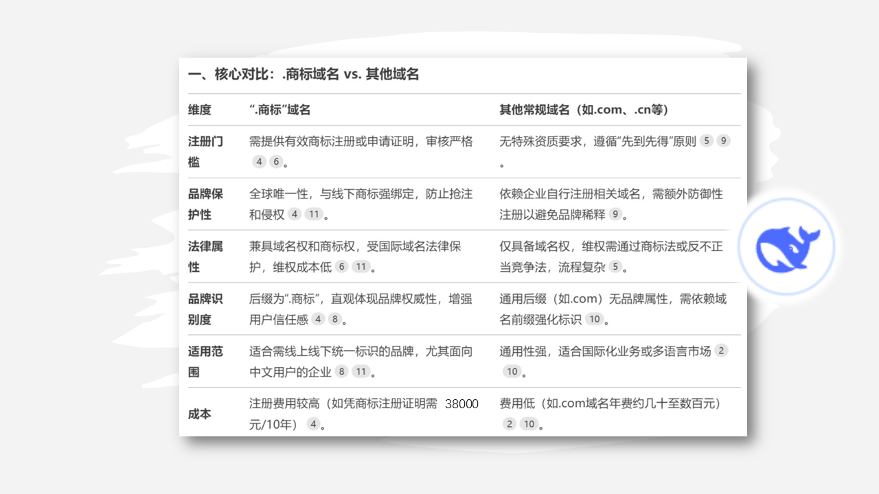Click citation badge 4 in the 成本 row
The width and height of the screenshot is (879, 494).
click(313, 424)
